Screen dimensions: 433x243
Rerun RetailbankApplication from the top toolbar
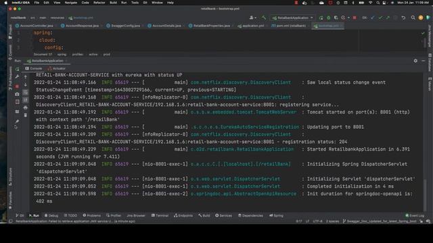[x=321, y=18]
